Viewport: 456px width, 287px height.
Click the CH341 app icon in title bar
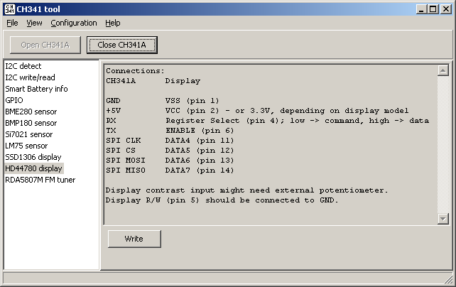[x=10, y=9]
